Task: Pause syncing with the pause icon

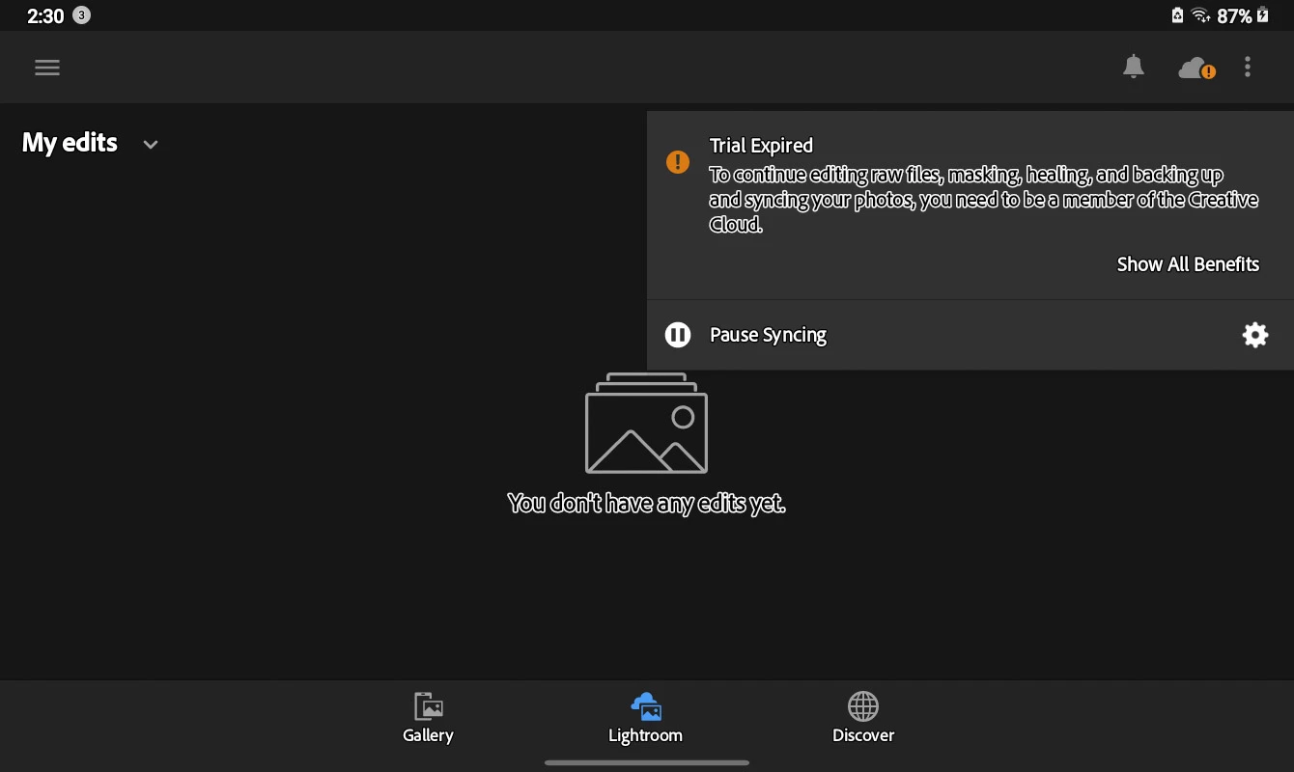Action: click(x=678, y=335)
